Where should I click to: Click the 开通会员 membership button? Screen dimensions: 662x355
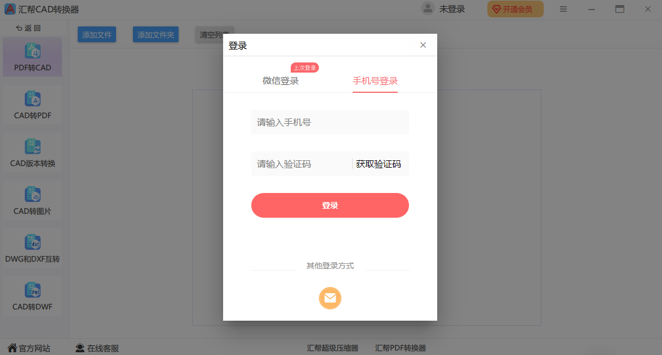[x=515, y=9]
